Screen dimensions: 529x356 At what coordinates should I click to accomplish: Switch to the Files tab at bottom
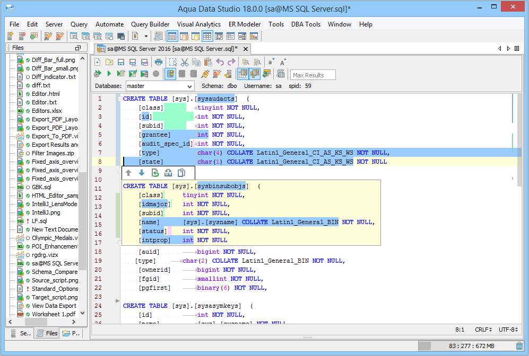[x=47, y=333]
